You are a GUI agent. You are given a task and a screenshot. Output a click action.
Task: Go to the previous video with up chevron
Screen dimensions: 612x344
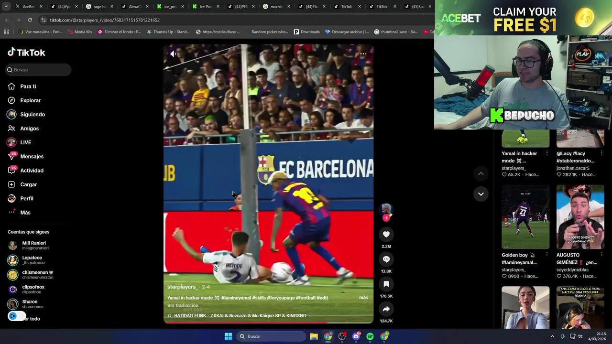[x=481, y=173]
